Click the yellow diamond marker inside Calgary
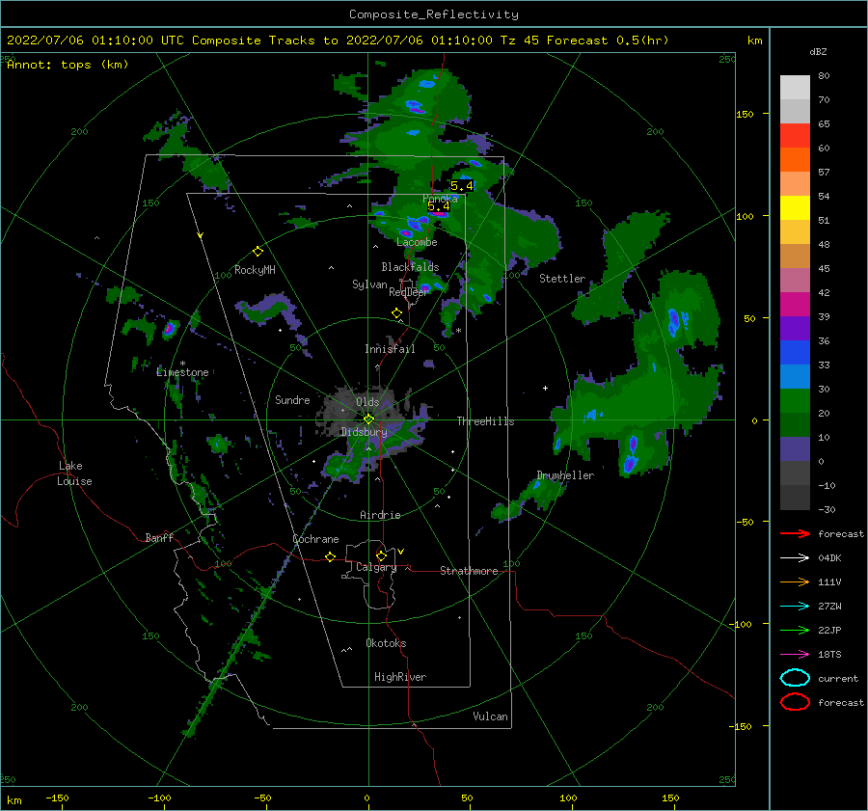This screenshot has width=868, height=811. coord(381,555)
